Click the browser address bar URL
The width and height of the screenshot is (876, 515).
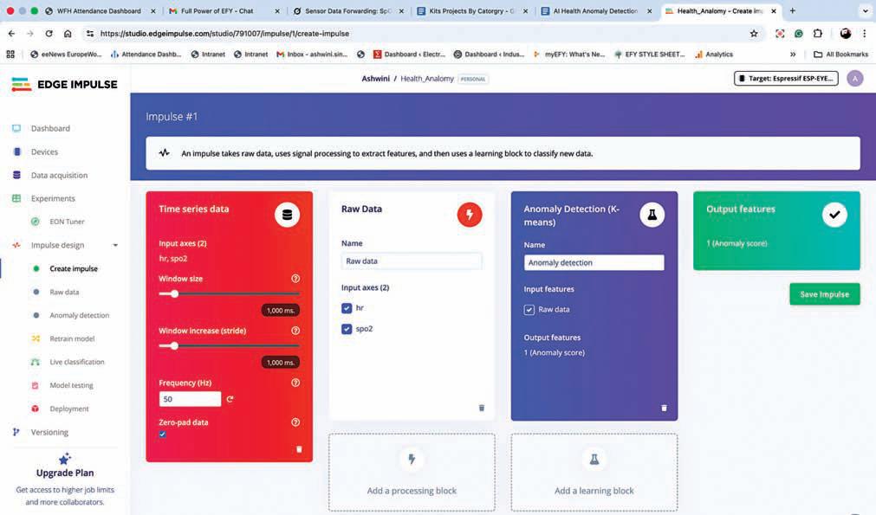coord(224,34)
